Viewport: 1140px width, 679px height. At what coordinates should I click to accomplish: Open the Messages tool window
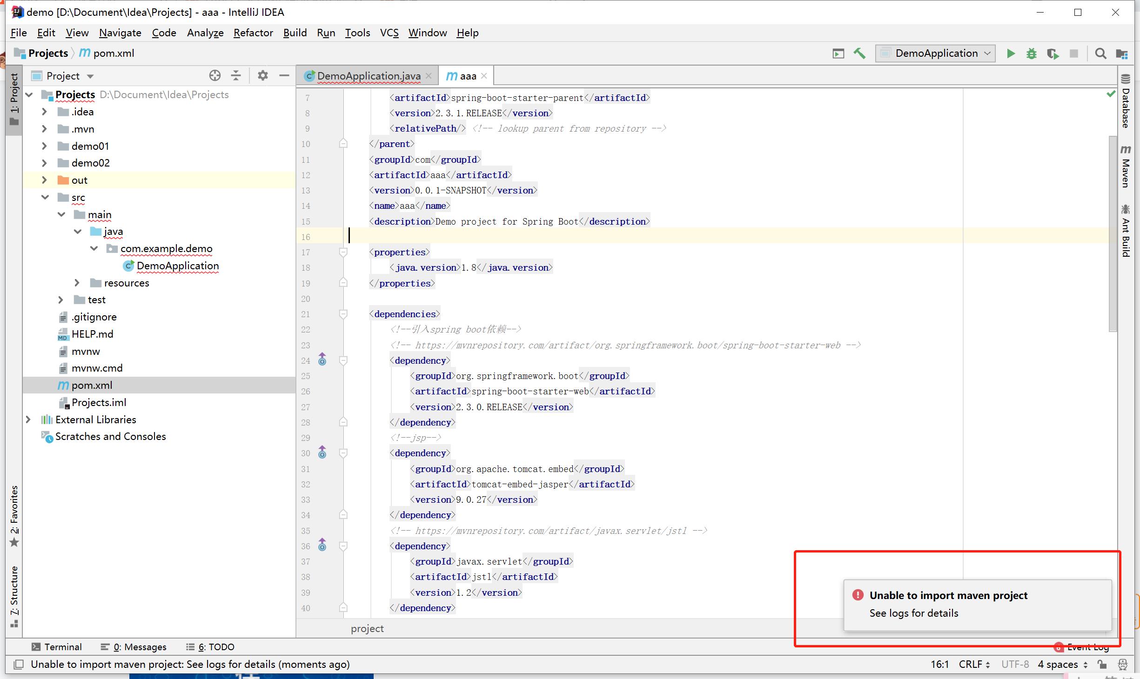(134, 647)
